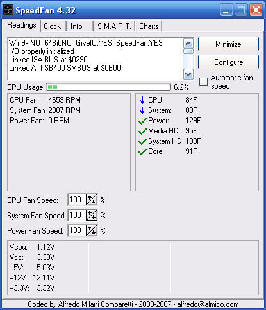
Task: Open the Charts tab
Action: tap(149, 26)
